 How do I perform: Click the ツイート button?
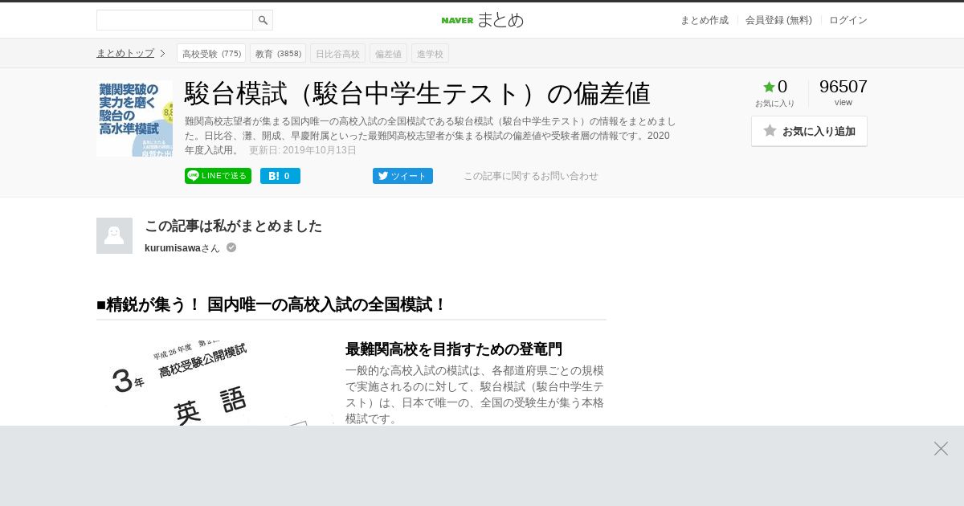pos(402,176)
